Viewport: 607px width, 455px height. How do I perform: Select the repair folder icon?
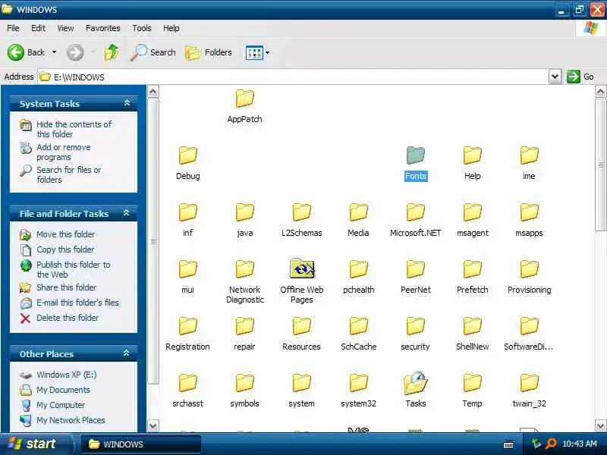[x=244, y=326]
